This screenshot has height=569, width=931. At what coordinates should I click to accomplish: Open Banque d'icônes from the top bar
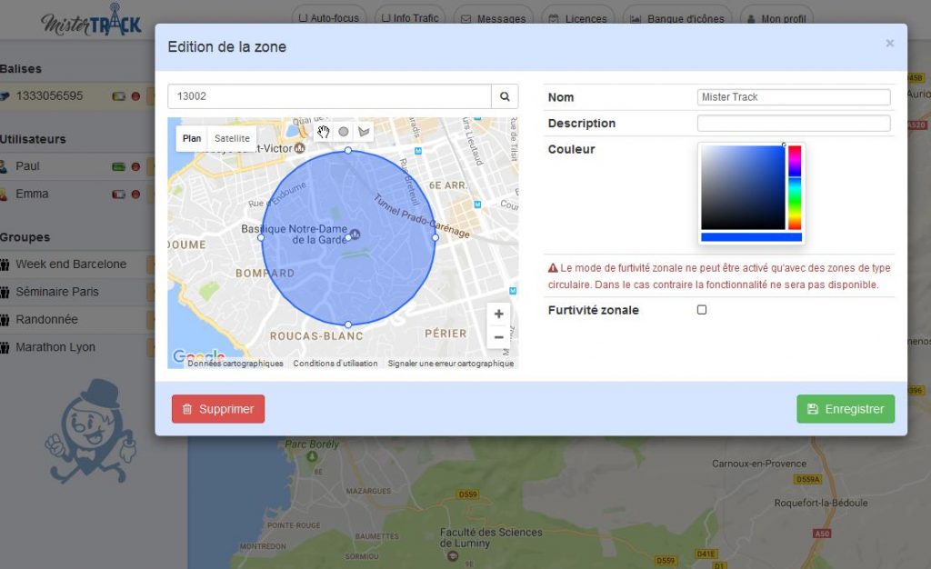click(677, 18)
